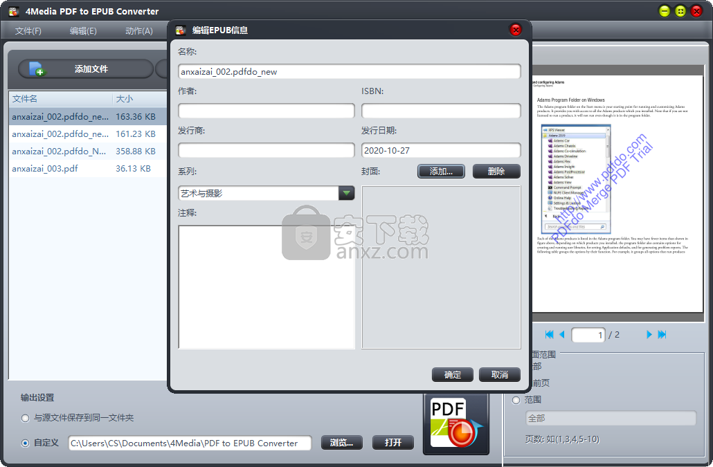
Task: Click the 删除 cover button
Action: [x=496, y=172]
